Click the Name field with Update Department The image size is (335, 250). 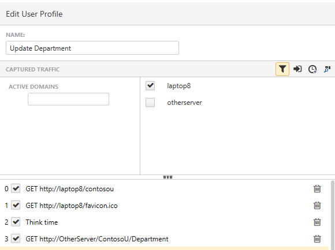point(92,48)
